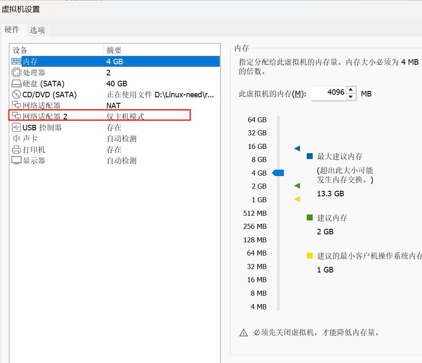Decrease memory with the down spinner arrow
This screenshot has height=363, width=422.
pyautogui.click(x=351, y=97)
